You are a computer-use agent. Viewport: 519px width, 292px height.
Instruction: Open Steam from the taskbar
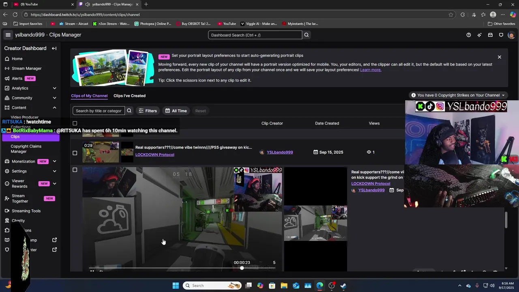tap(343, 286)
